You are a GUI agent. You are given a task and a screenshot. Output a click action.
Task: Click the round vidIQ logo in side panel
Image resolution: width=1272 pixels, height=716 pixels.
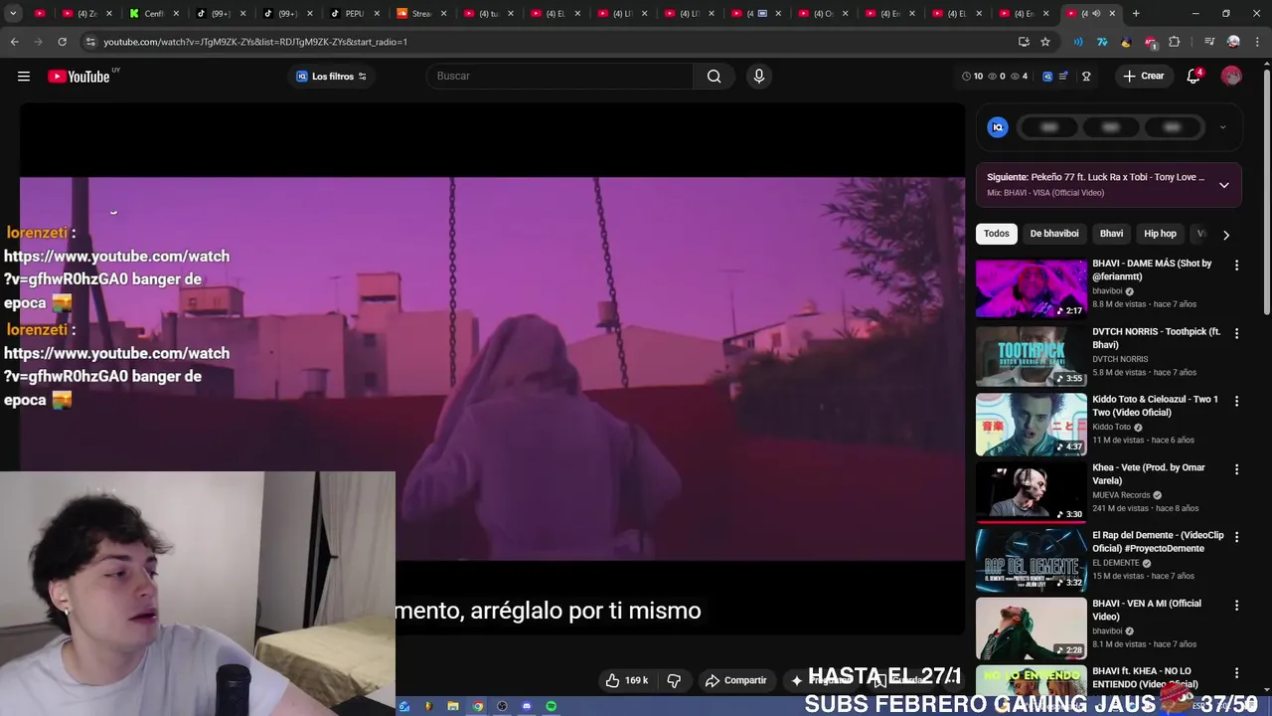point(998,127)
